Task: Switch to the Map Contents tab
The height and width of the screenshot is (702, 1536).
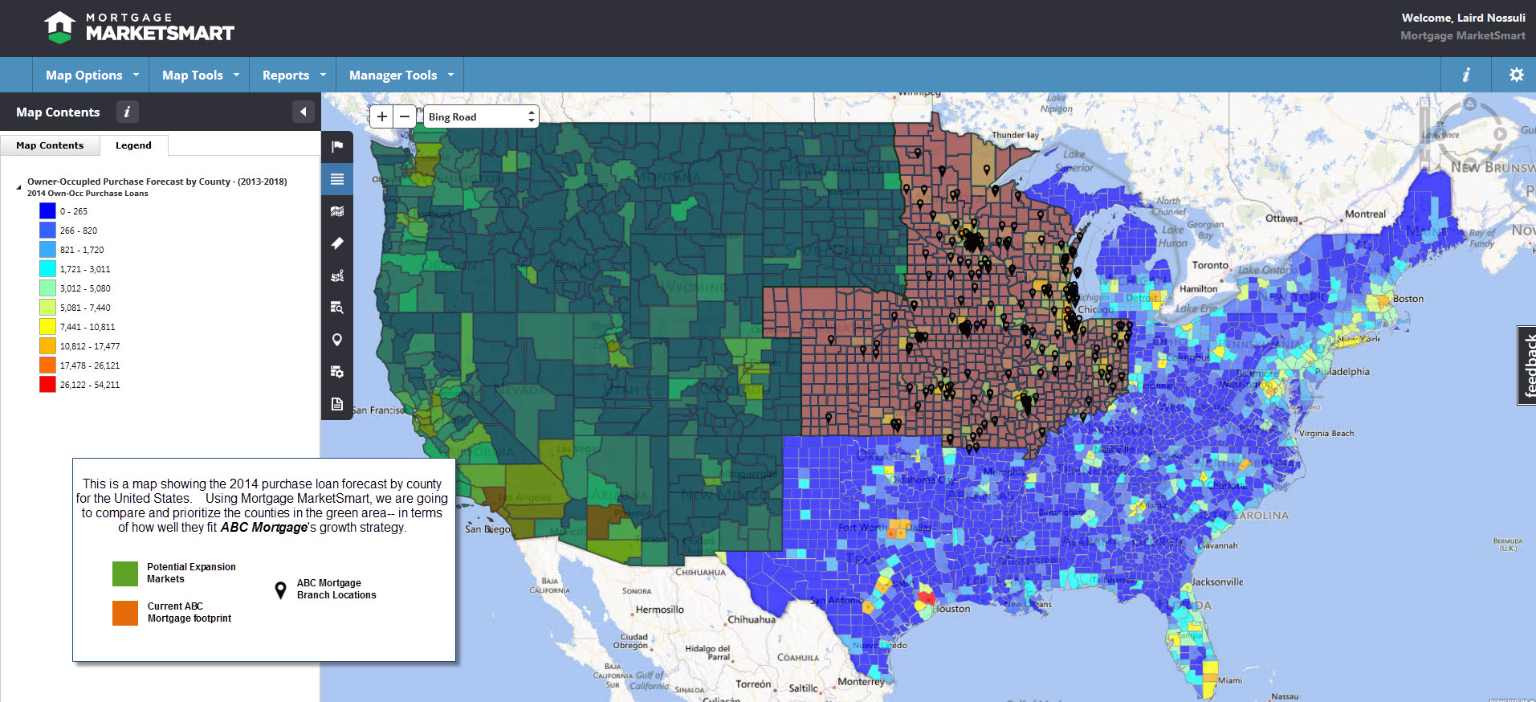Action: click(50, 145)
